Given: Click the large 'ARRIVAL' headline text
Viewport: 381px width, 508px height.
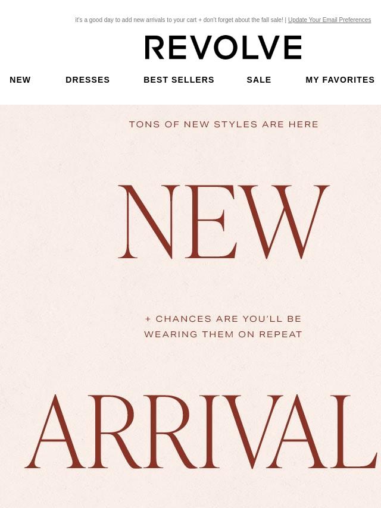Looking at the screenshot, I should point(201,431).
